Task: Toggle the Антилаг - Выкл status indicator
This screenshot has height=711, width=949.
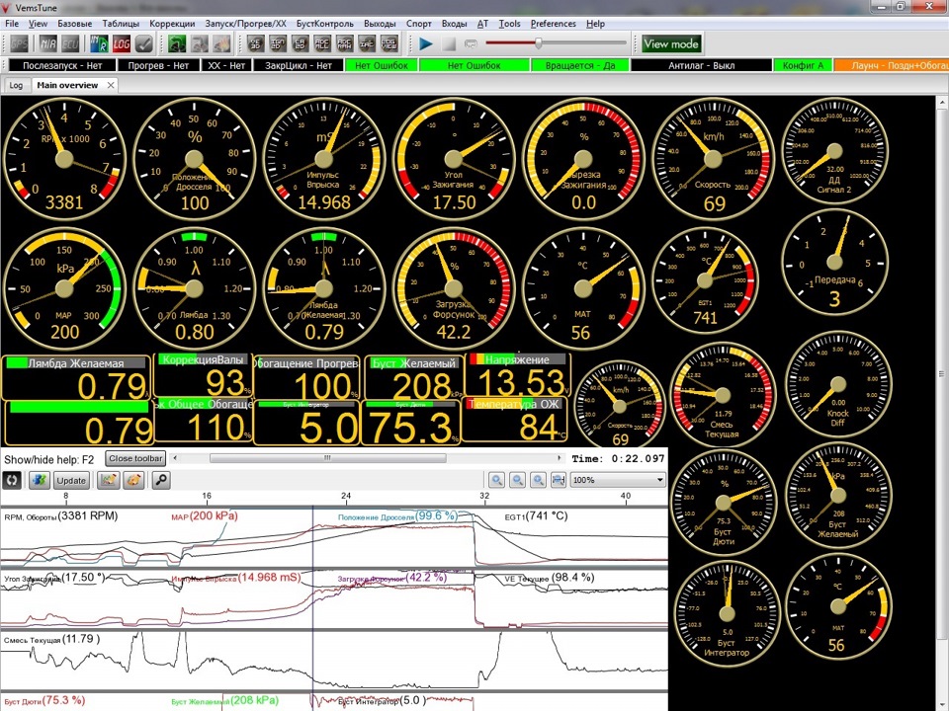Action: pyautogui.click(x=700, y=65)
